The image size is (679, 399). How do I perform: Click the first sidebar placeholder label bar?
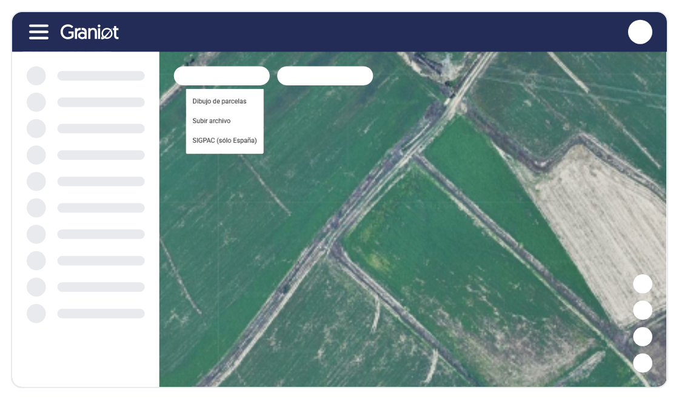click(101, 76)
